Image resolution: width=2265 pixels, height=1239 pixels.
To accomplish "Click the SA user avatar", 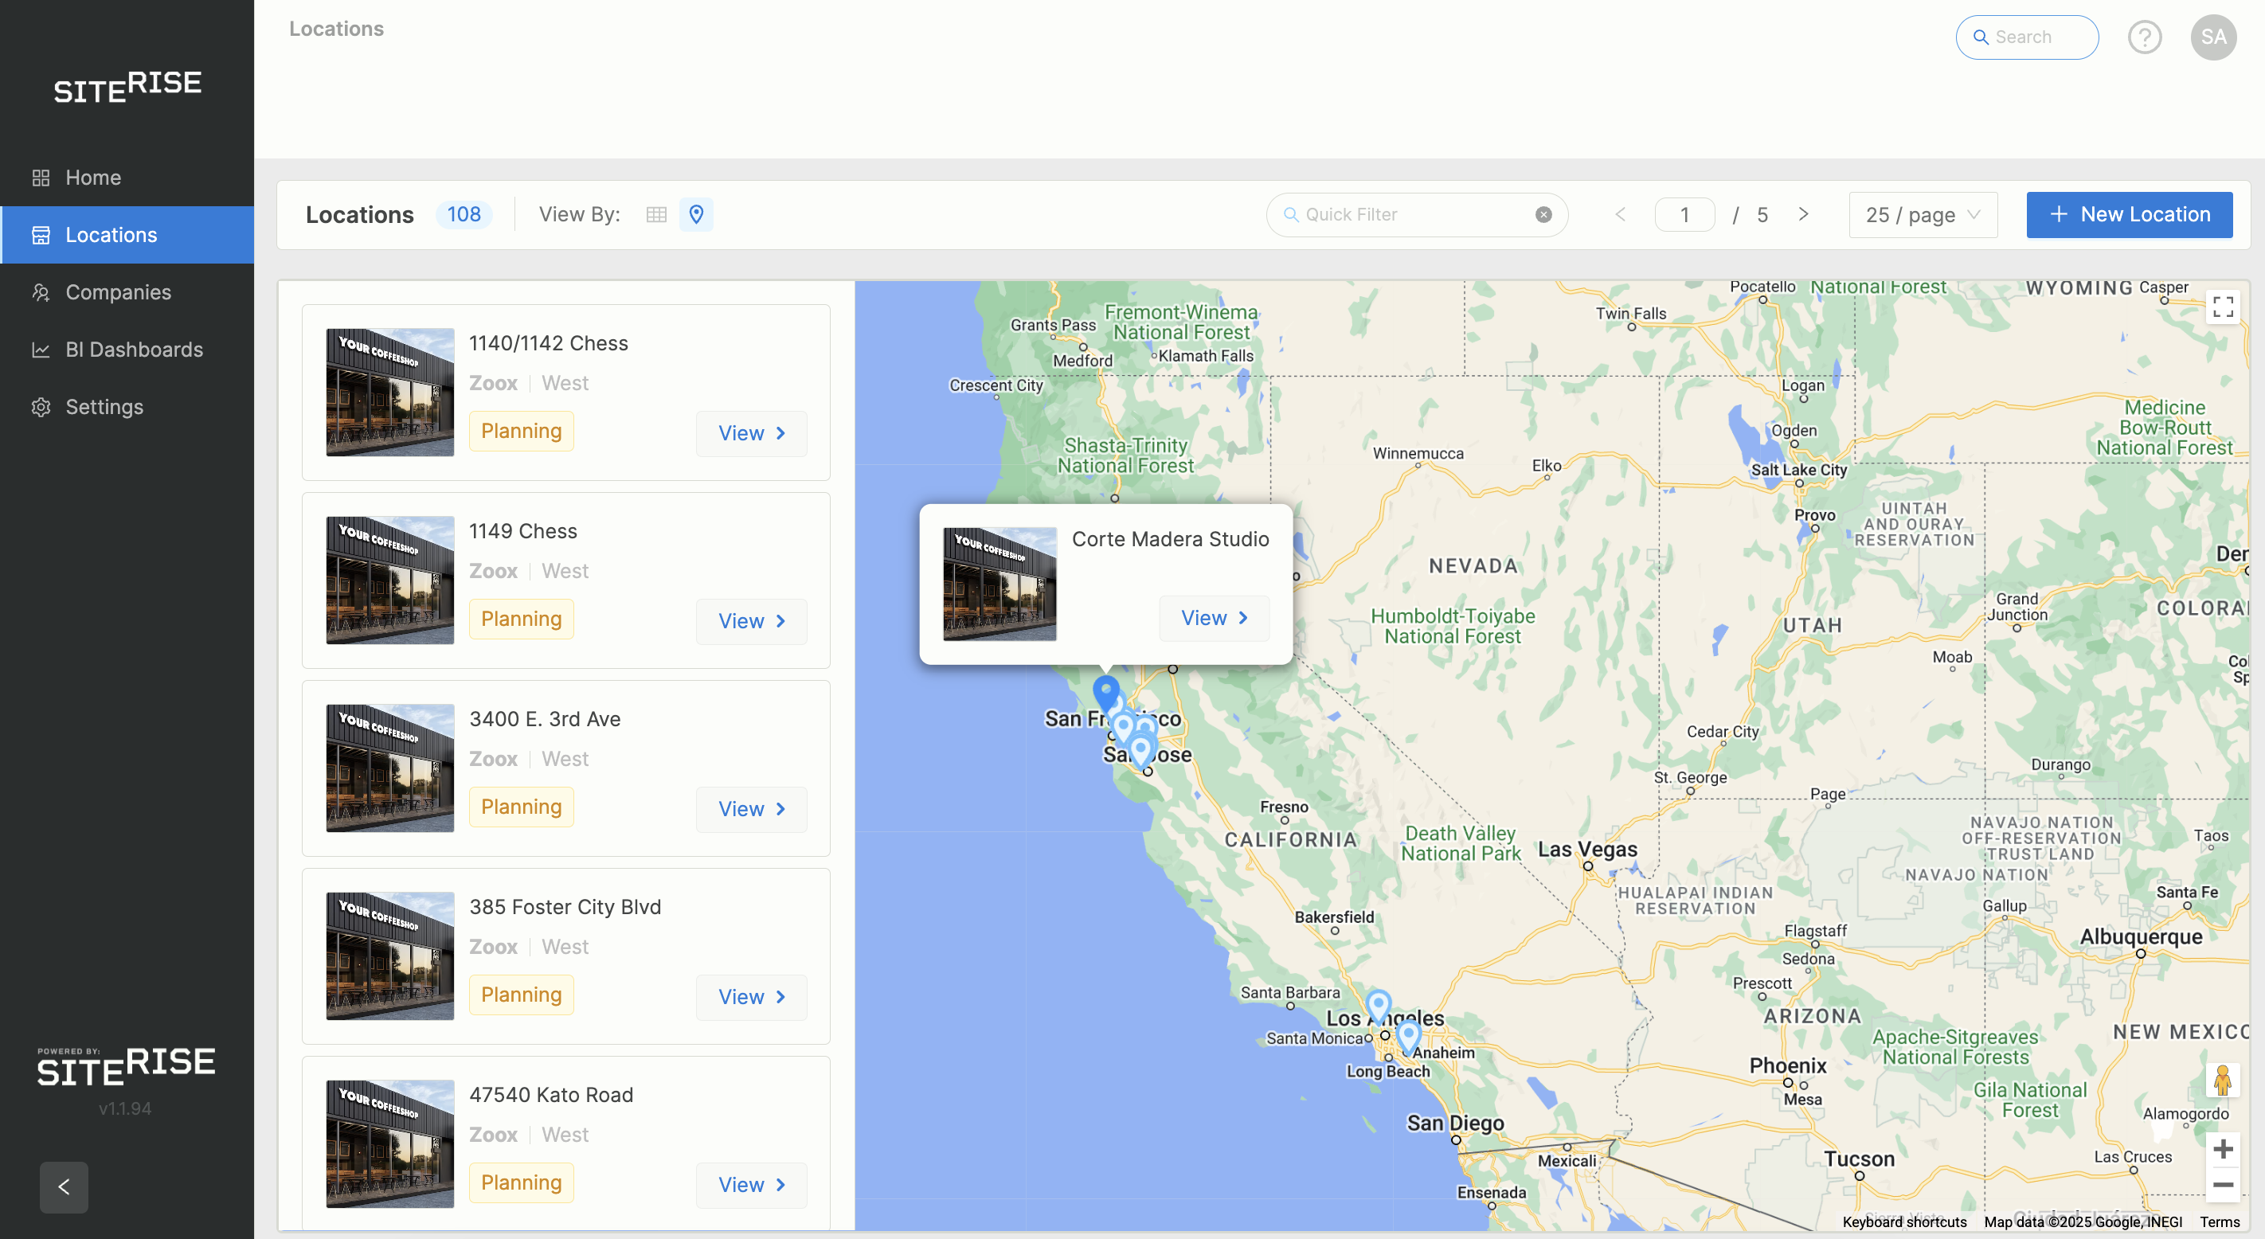I will point(2212,37).
